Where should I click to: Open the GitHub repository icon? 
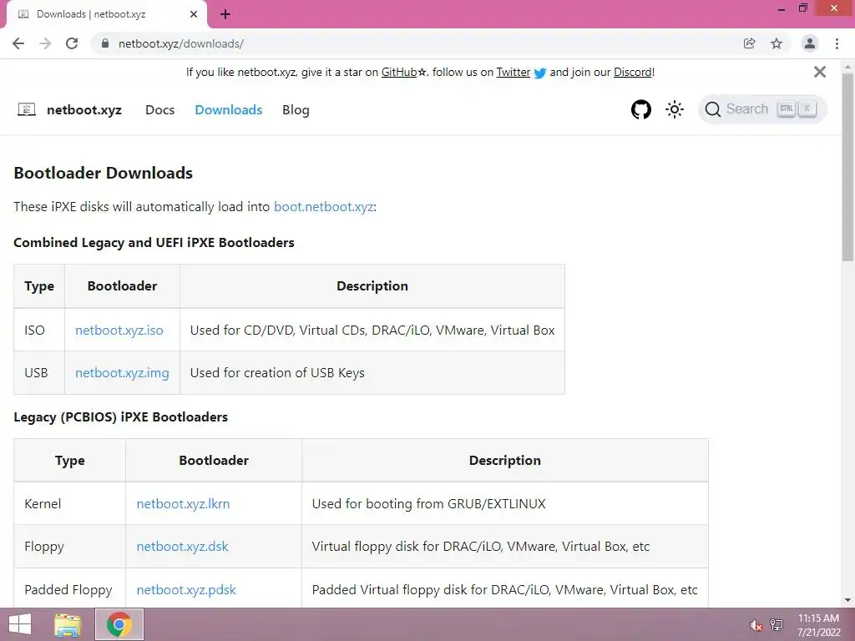click(x=640, y=109)
